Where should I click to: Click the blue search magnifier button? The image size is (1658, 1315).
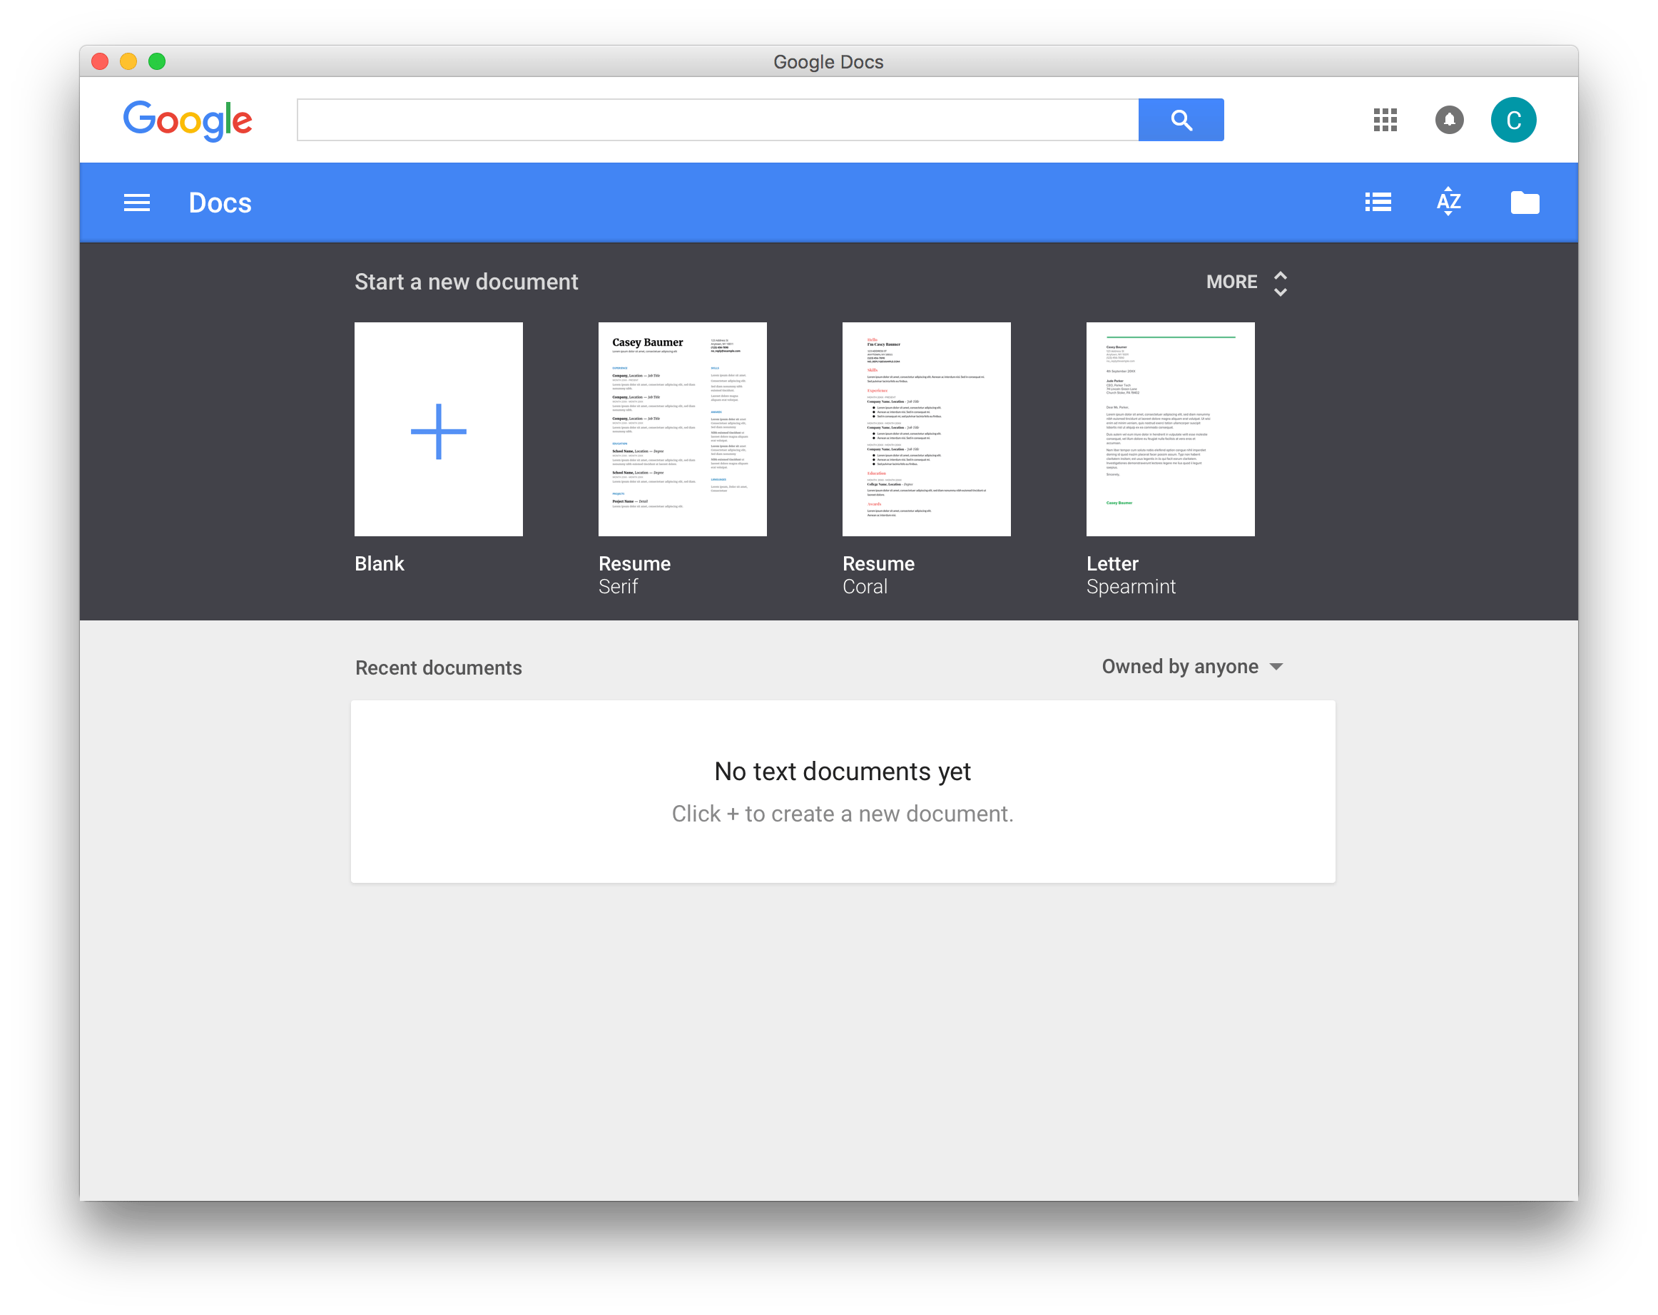tap(1181, 120)
